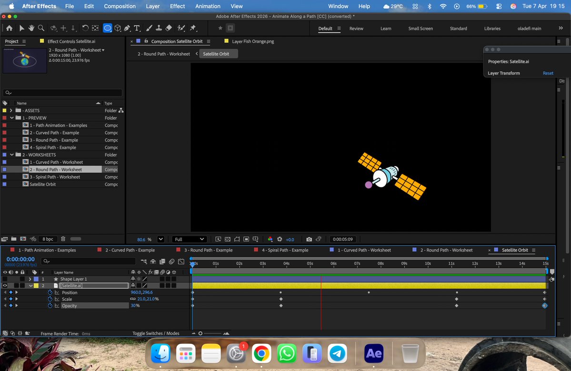This screenshot has width=571, height=371.
Task: Open the Composition menu in menu bar
Action: click(120, 6)
